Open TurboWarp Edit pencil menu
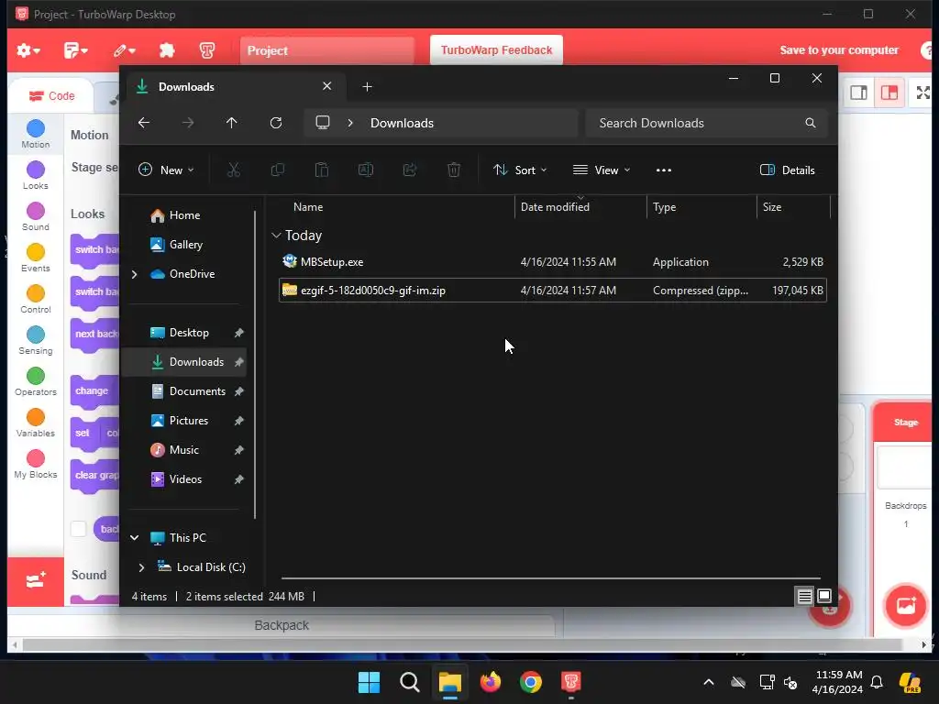939x704 pixels. (124, 50)
